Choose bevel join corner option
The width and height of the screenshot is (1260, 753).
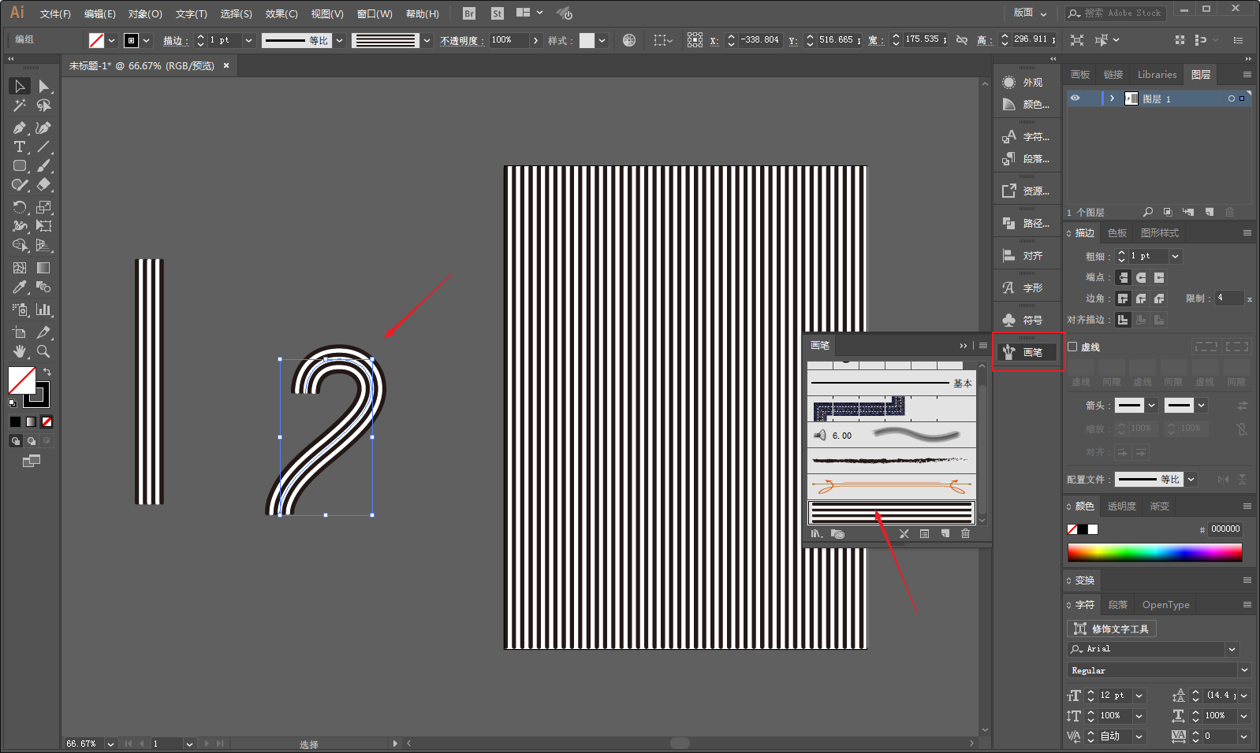pyautogui.click(x=1159, y=299)
